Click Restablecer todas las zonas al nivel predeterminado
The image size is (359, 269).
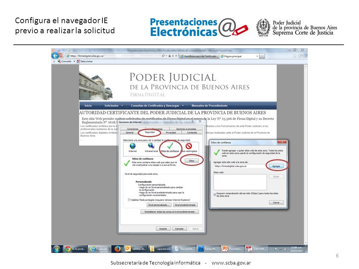point(170,212)
